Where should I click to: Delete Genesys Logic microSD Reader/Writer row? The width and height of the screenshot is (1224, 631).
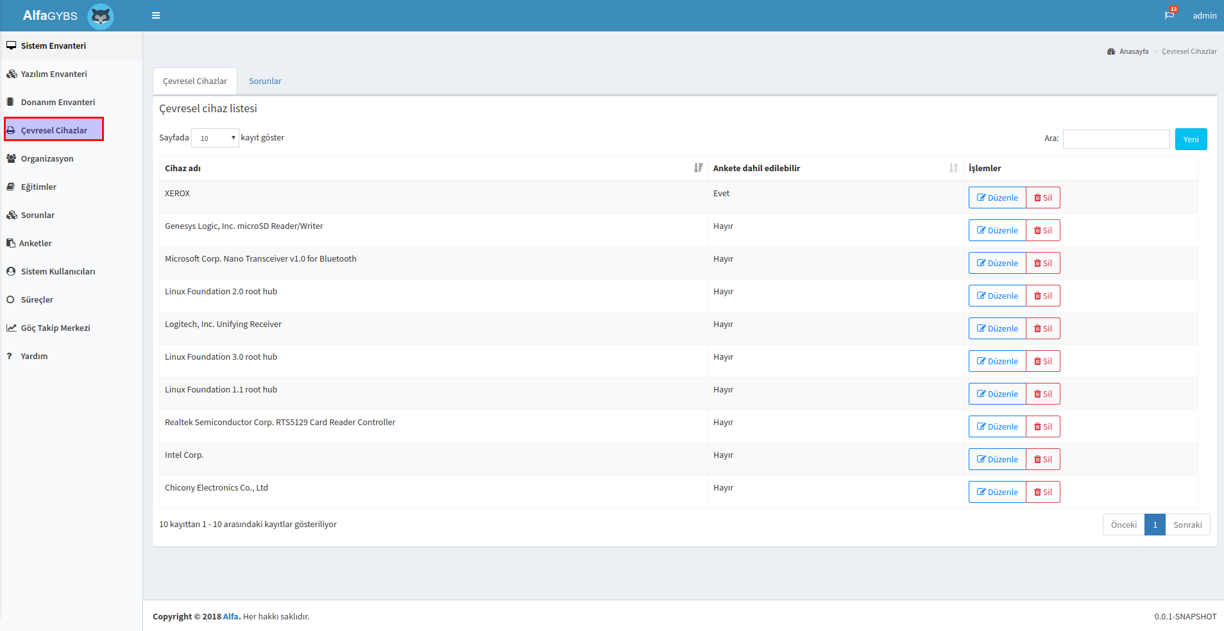(x=1043, y=230)
